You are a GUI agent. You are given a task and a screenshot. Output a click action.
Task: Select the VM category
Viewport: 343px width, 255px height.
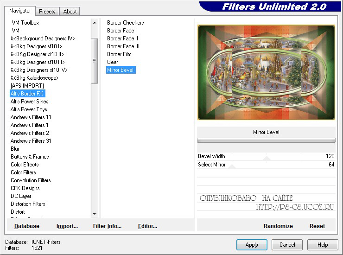click(x=16, y=31)
